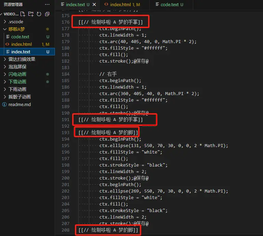Click ctx.arc(40, 405, 40 code line
Image resolution: width=263 pixels, height=236 pixels.
pyautogui.click(x=148, y=42)
